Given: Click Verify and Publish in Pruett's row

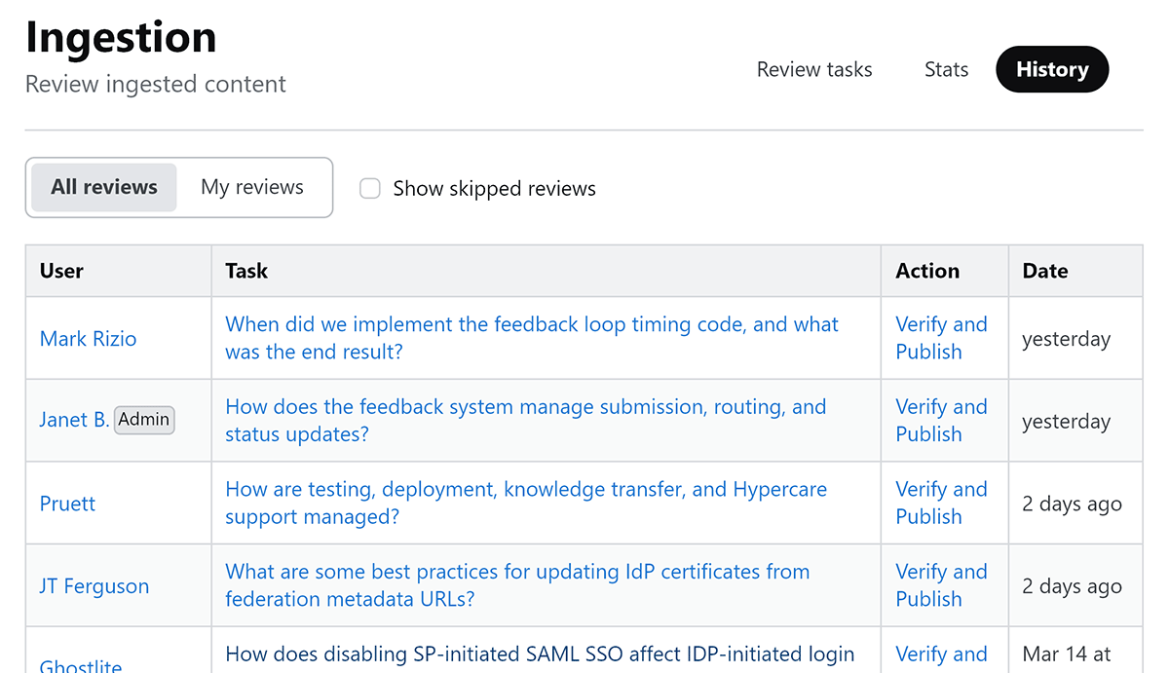Looking at the screenshot, I should point(941,503).
